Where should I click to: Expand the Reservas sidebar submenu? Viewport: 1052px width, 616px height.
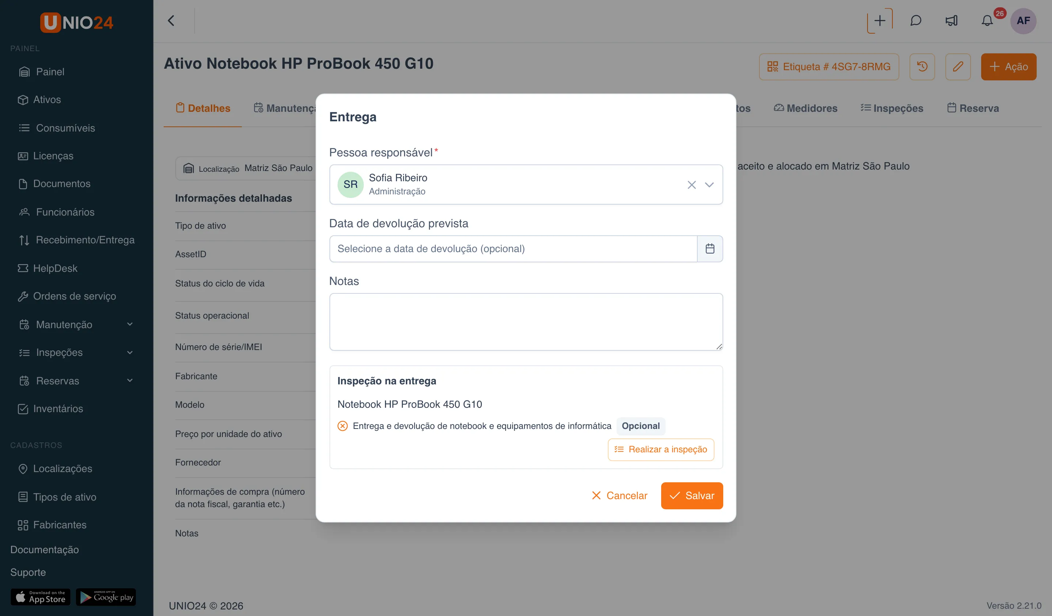pos(130,380)
